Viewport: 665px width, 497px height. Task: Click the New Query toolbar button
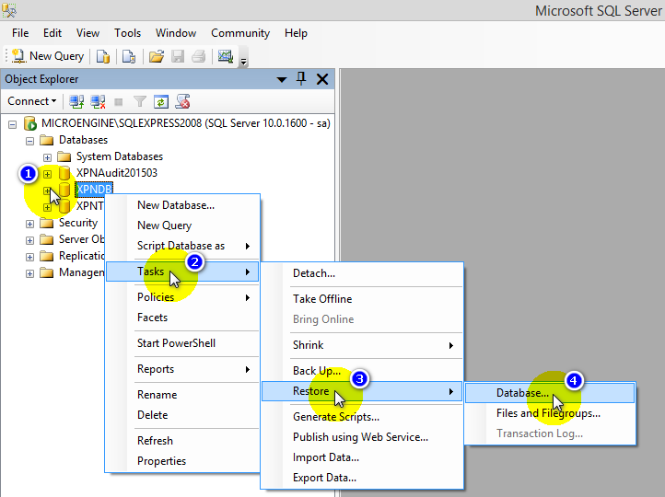(48, 56)
